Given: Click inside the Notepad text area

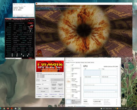Looking at the screenshot, I should coord(23,10).
